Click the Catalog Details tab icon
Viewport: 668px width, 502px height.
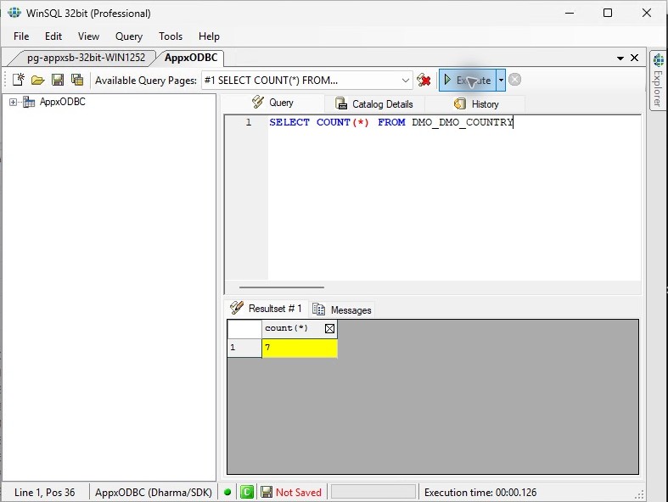point(341,103)
